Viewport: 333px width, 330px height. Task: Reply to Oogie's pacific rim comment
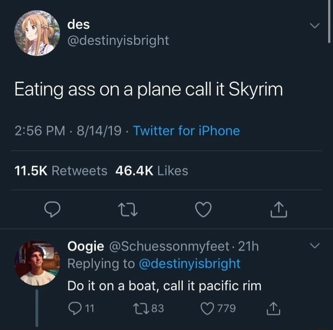click(75, 308)
